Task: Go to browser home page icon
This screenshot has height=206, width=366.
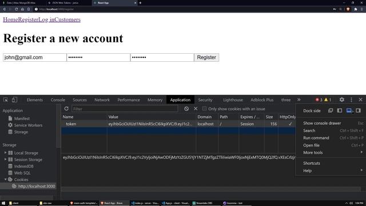Action: (22, 9)
